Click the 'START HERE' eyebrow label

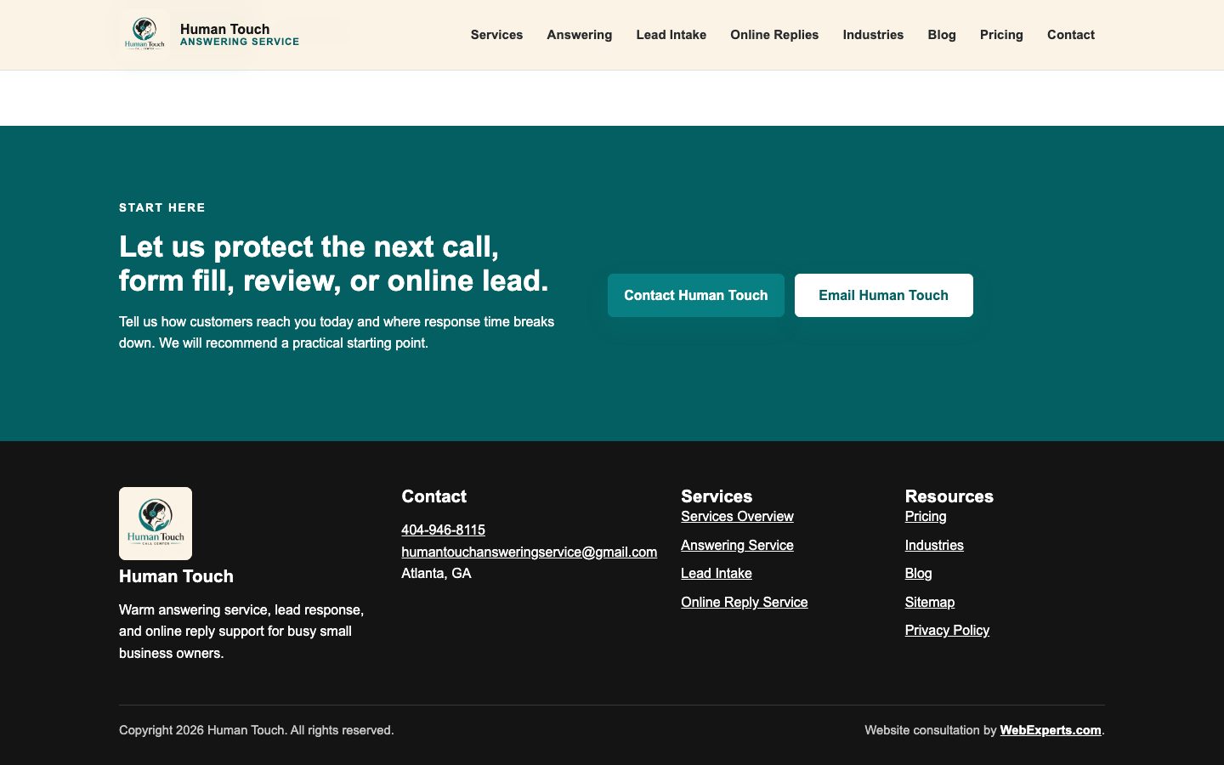coord(162,207)
